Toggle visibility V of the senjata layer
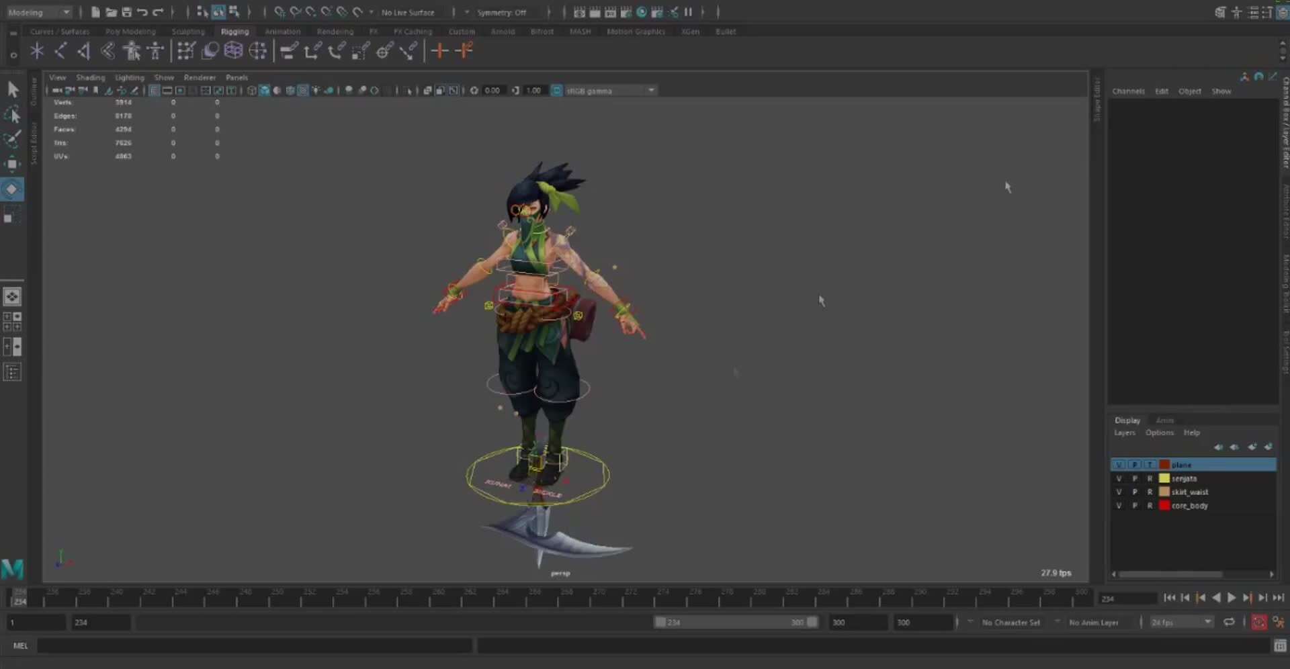 click(1119, 478)
